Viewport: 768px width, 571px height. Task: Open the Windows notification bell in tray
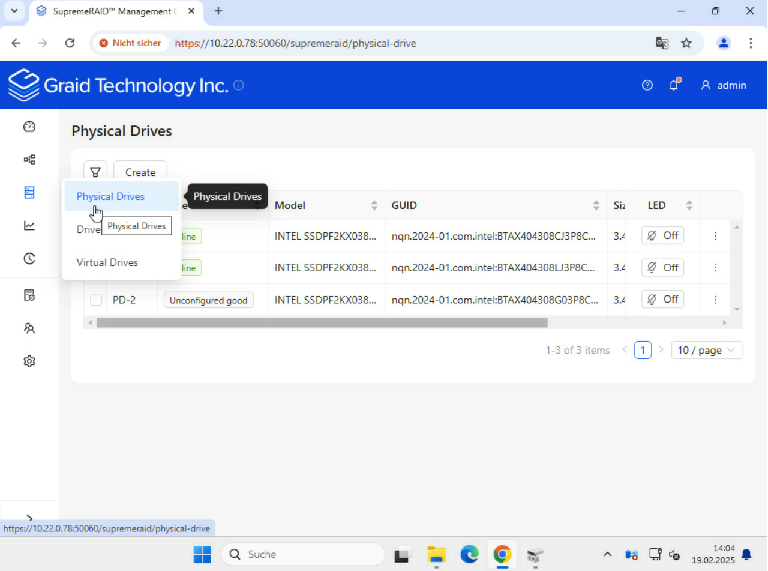746,554
